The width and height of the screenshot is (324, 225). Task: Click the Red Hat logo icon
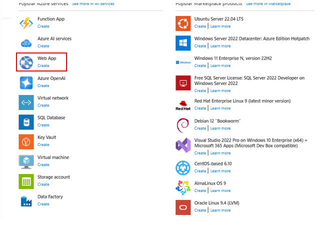183,105
